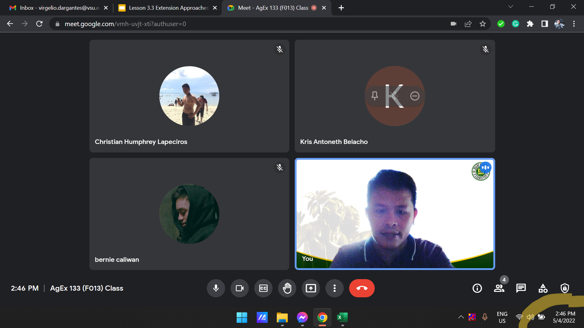Screen dimensions: 584x328
Task: Click the meet.google.com address bar
Action: (x=243, y=24)
